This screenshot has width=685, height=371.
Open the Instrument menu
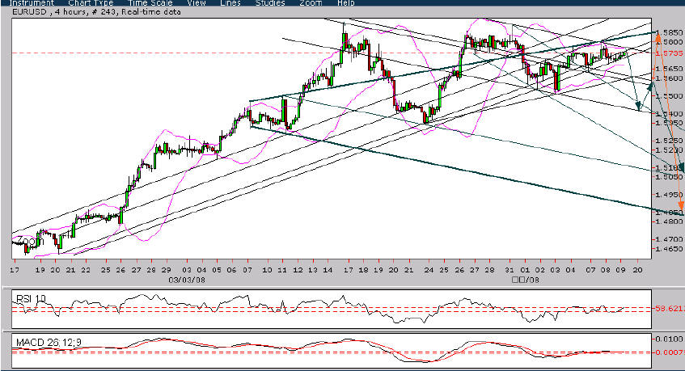click(x=32, y=2)
